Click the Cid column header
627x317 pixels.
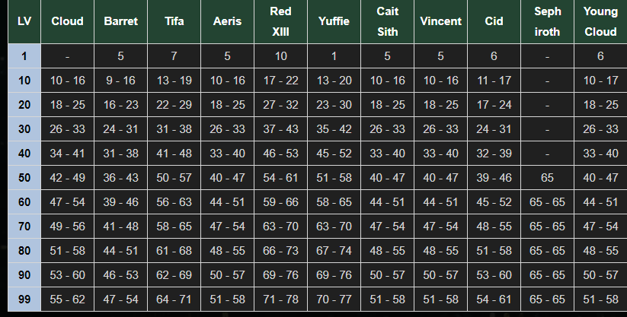tap(494, 21)
